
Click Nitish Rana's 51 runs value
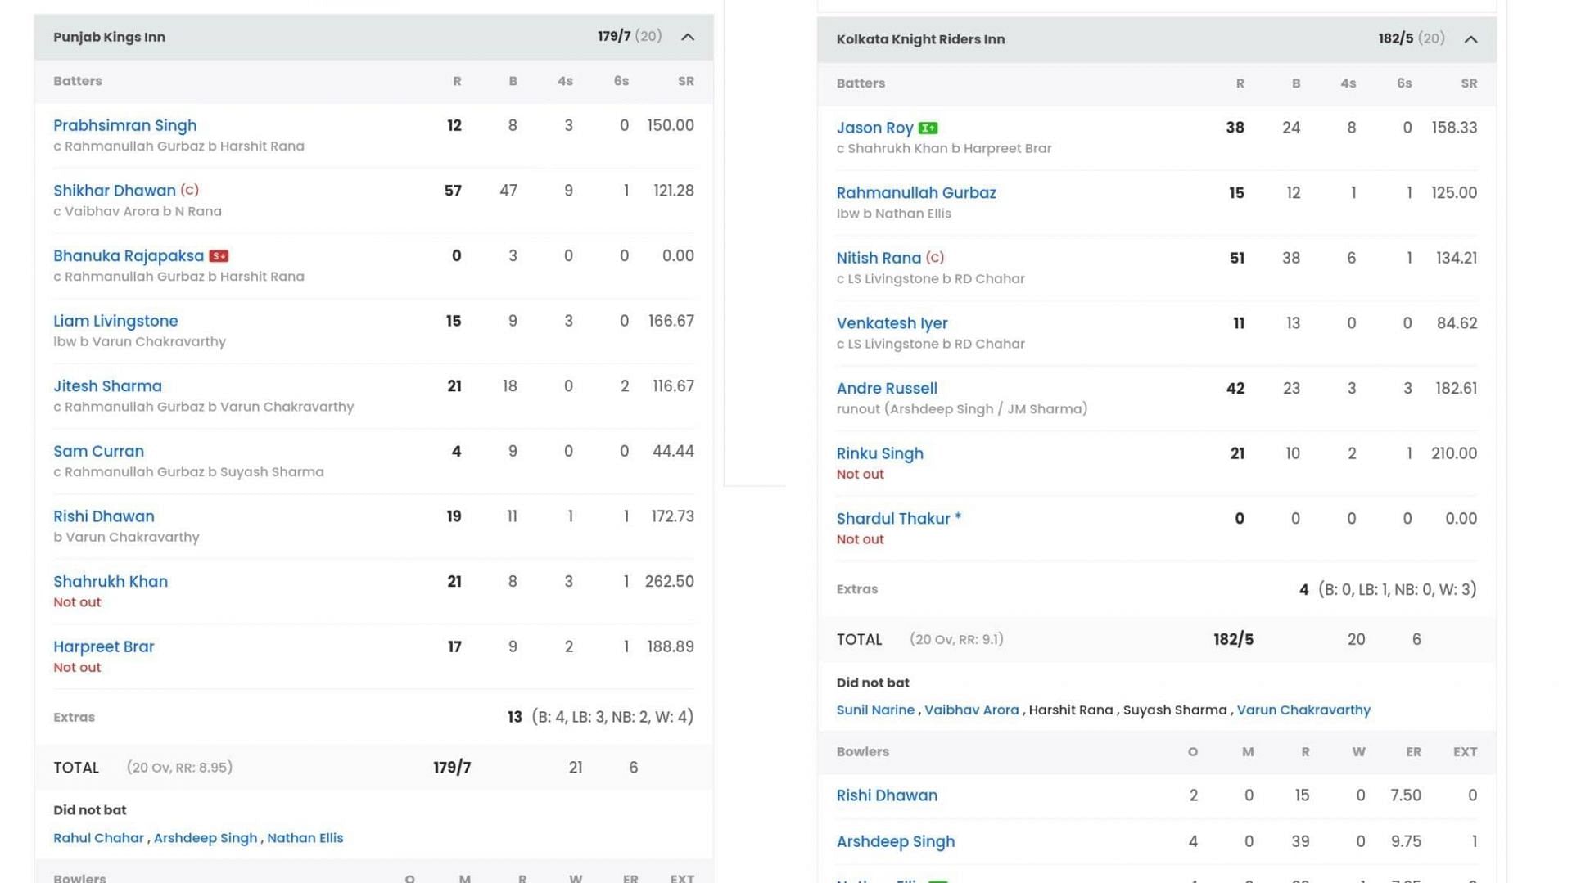pos(1236,259)
